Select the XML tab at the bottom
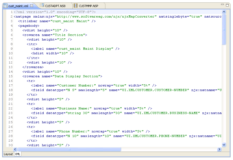This screenshot has height=160, width=233. (18, 154)
